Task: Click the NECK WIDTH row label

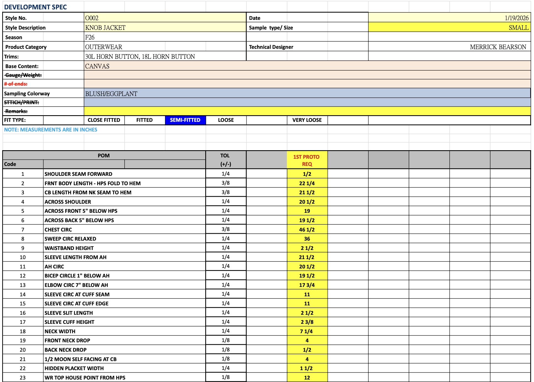Action: tap(60, 331)
